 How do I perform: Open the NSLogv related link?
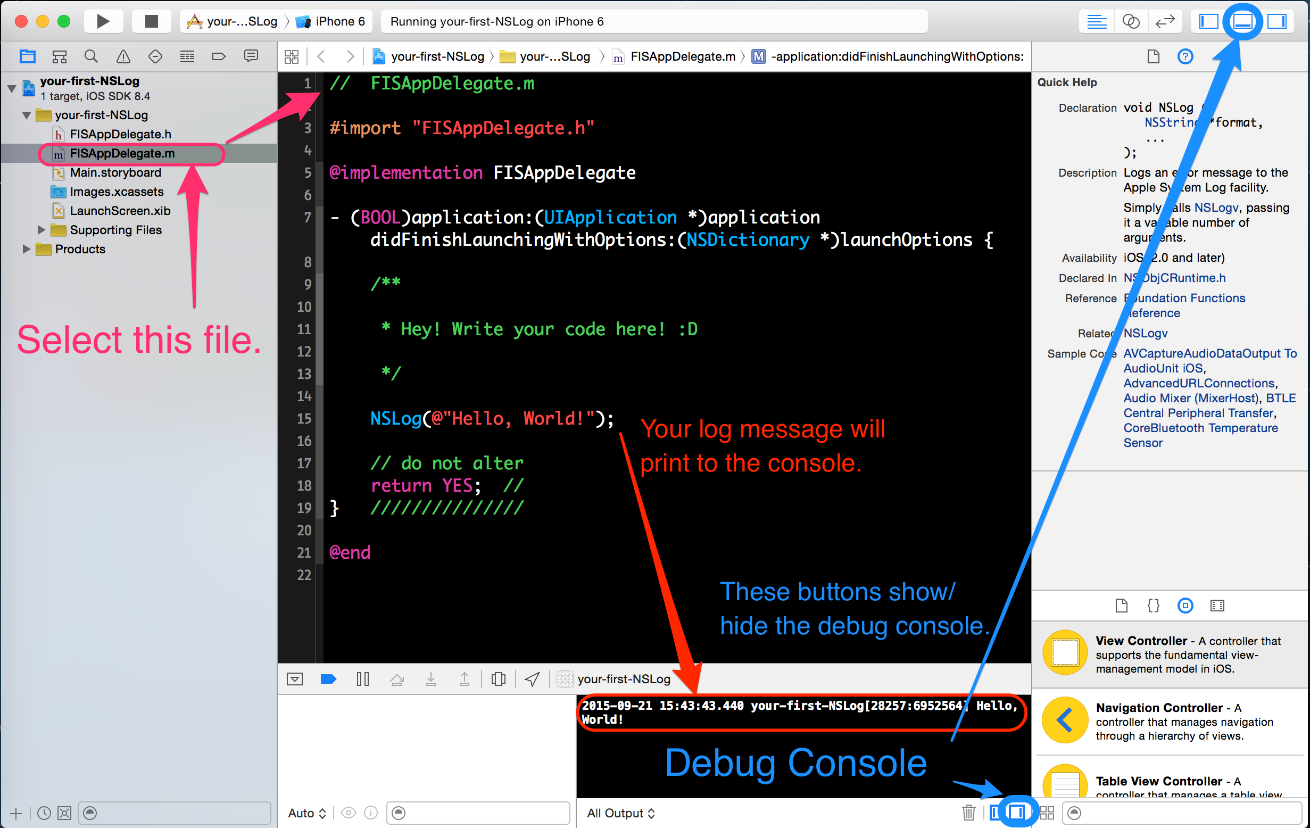(x=1145, y=333)
